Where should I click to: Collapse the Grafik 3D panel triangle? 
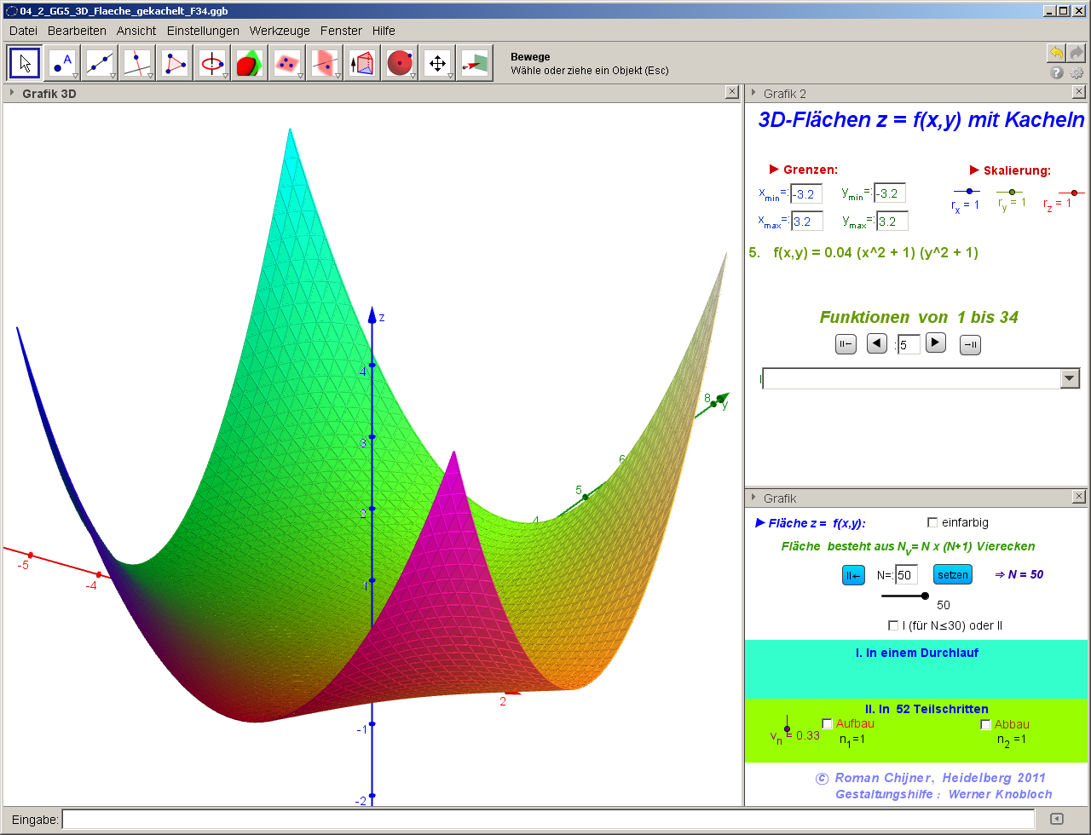(12, 93)
